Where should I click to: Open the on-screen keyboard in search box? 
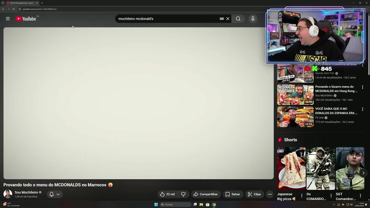(222, 19)
